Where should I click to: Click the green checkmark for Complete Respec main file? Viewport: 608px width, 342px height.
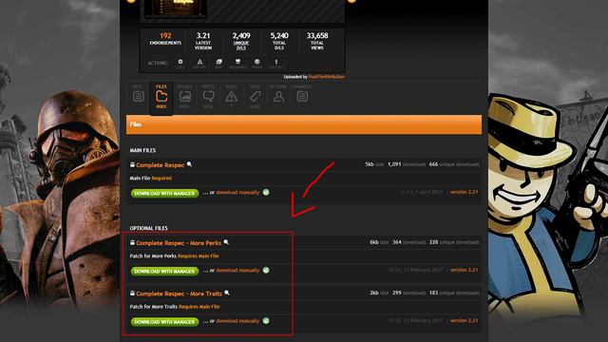click(x=266, y=192)
